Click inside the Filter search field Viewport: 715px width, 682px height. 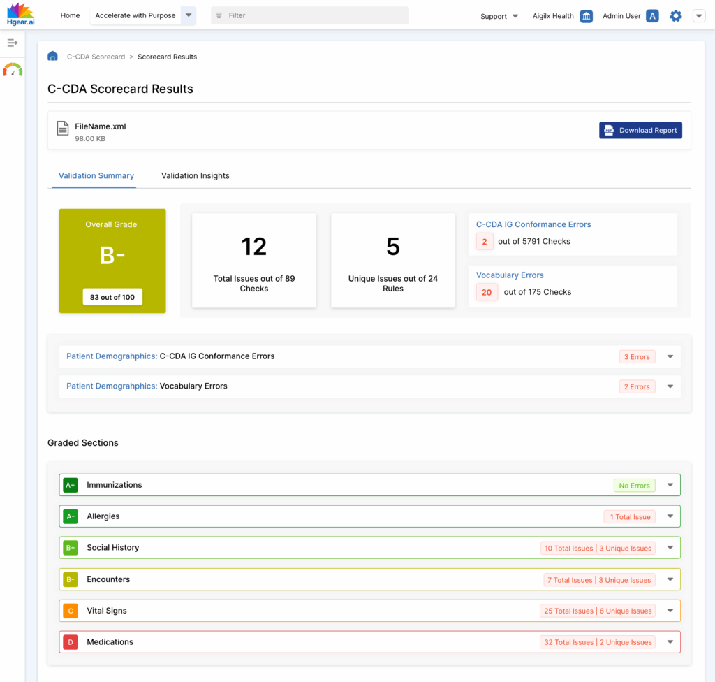pyautogui.click(x=314, y=15)
